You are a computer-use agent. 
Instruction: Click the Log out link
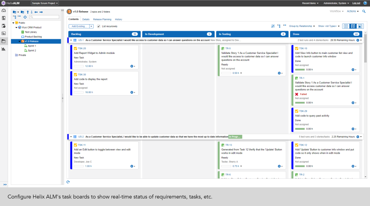(x=356, y=3)
